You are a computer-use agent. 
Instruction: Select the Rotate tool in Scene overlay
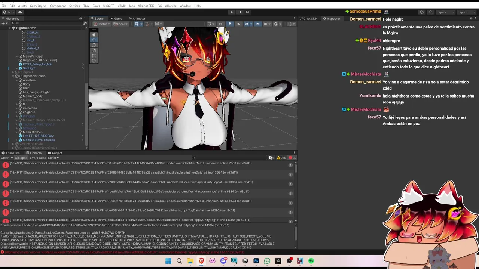point(94,45)
